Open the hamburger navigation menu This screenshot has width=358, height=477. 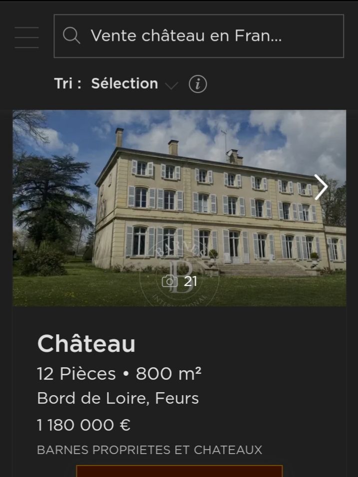[26, 37]
